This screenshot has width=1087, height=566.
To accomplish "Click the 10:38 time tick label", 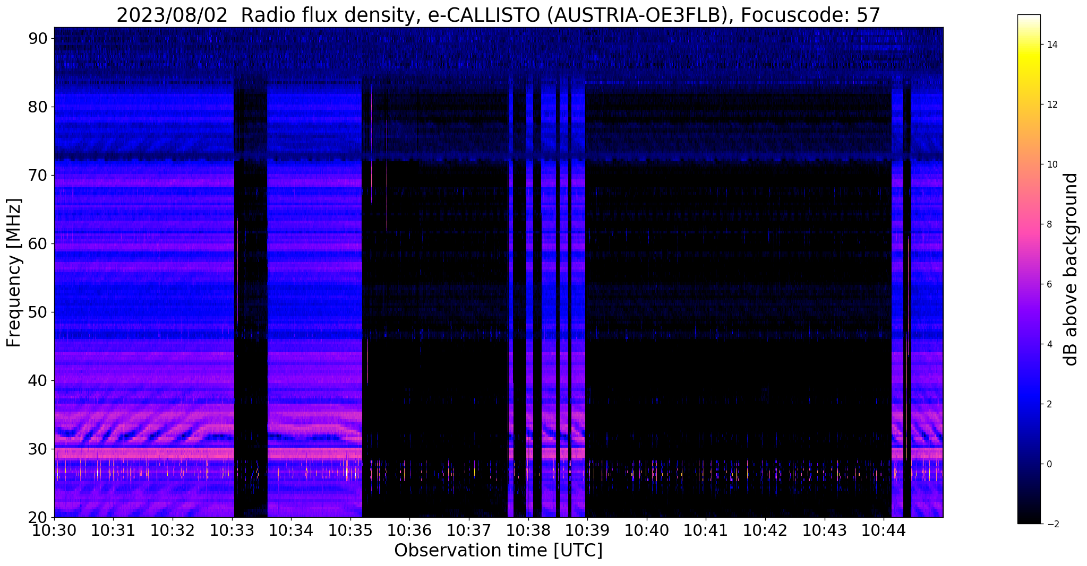I will click(x=528, y=530).
